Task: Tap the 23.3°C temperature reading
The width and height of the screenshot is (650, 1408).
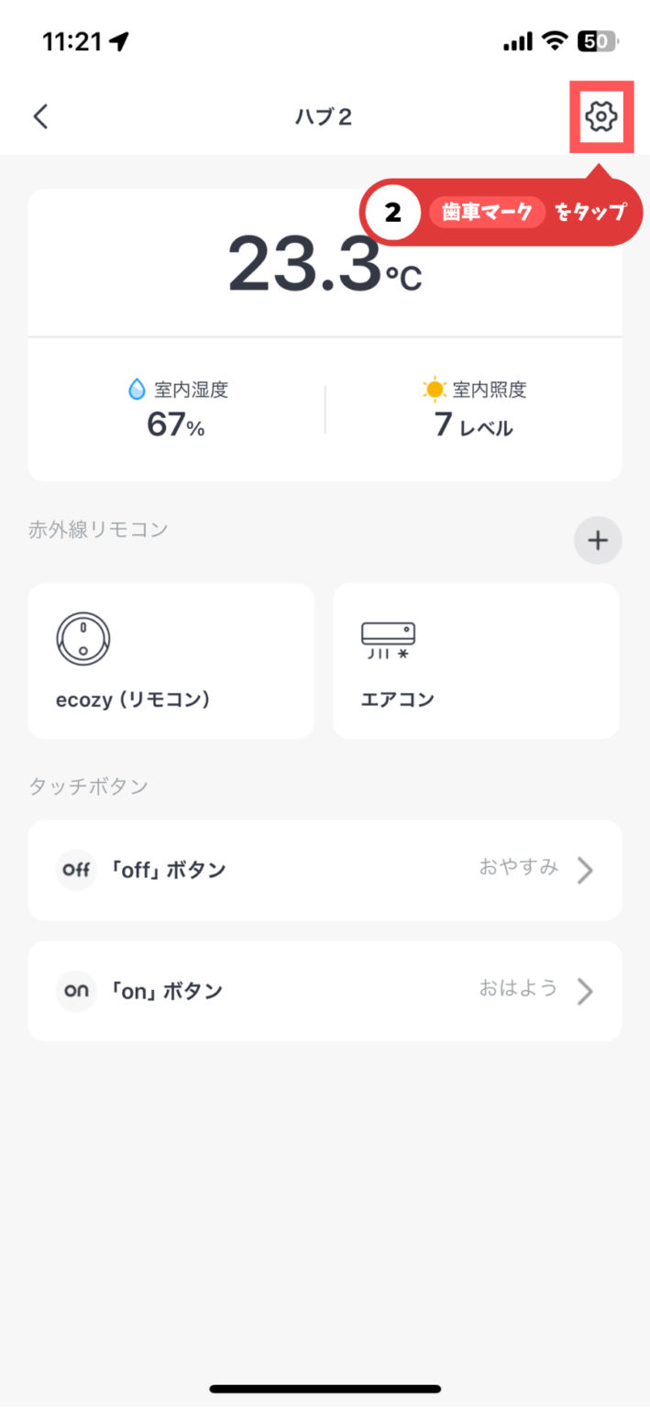Action: tap(324, 264)
